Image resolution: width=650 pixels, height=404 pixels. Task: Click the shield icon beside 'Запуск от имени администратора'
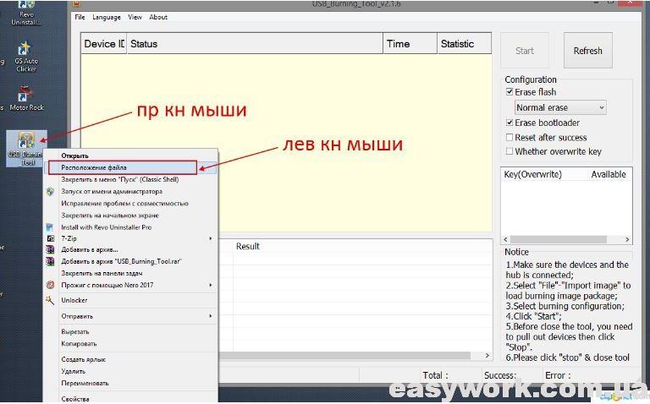click(51, 192)
